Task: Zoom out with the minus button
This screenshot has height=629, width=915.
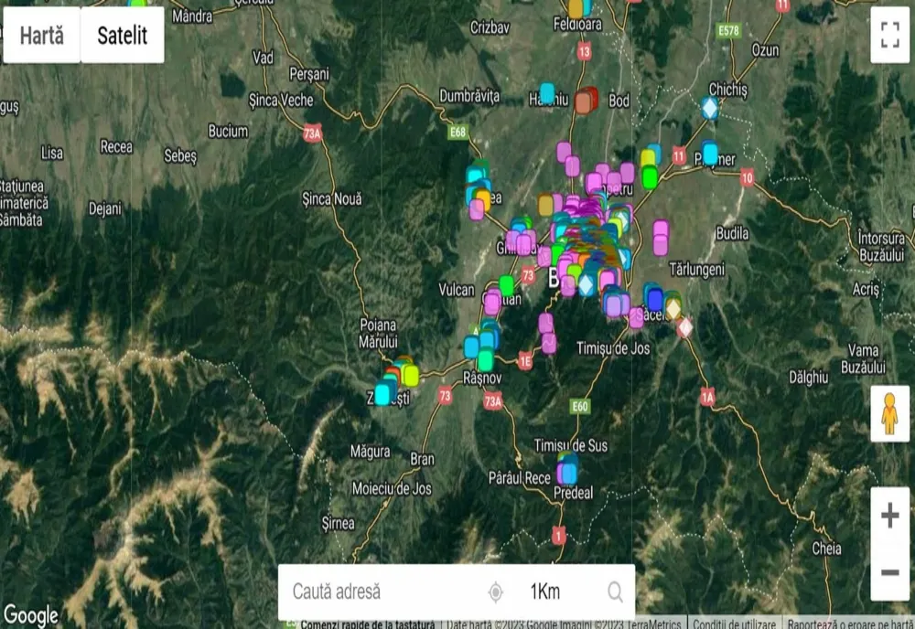Action: [x=889, y=572]
